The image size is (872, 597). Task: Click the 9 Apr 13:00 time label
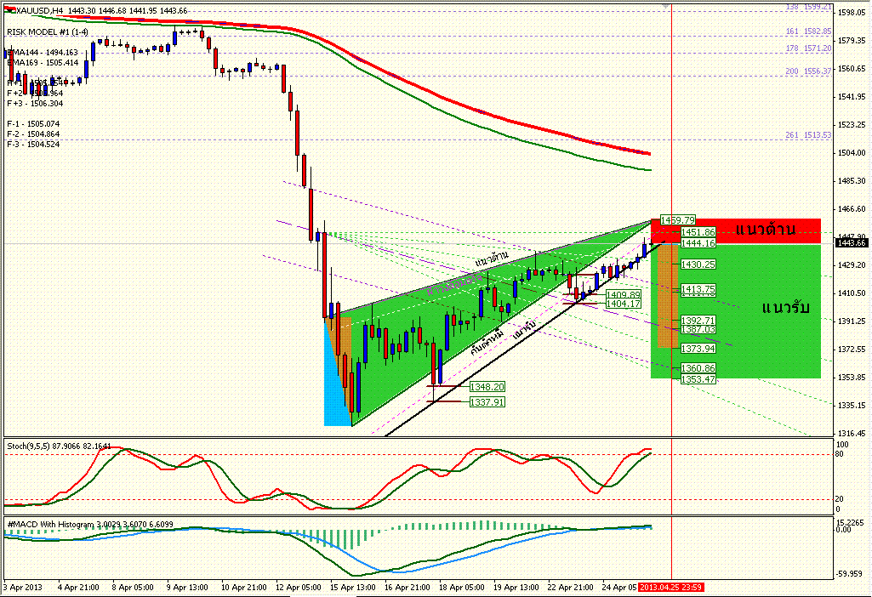pos(187,587)
